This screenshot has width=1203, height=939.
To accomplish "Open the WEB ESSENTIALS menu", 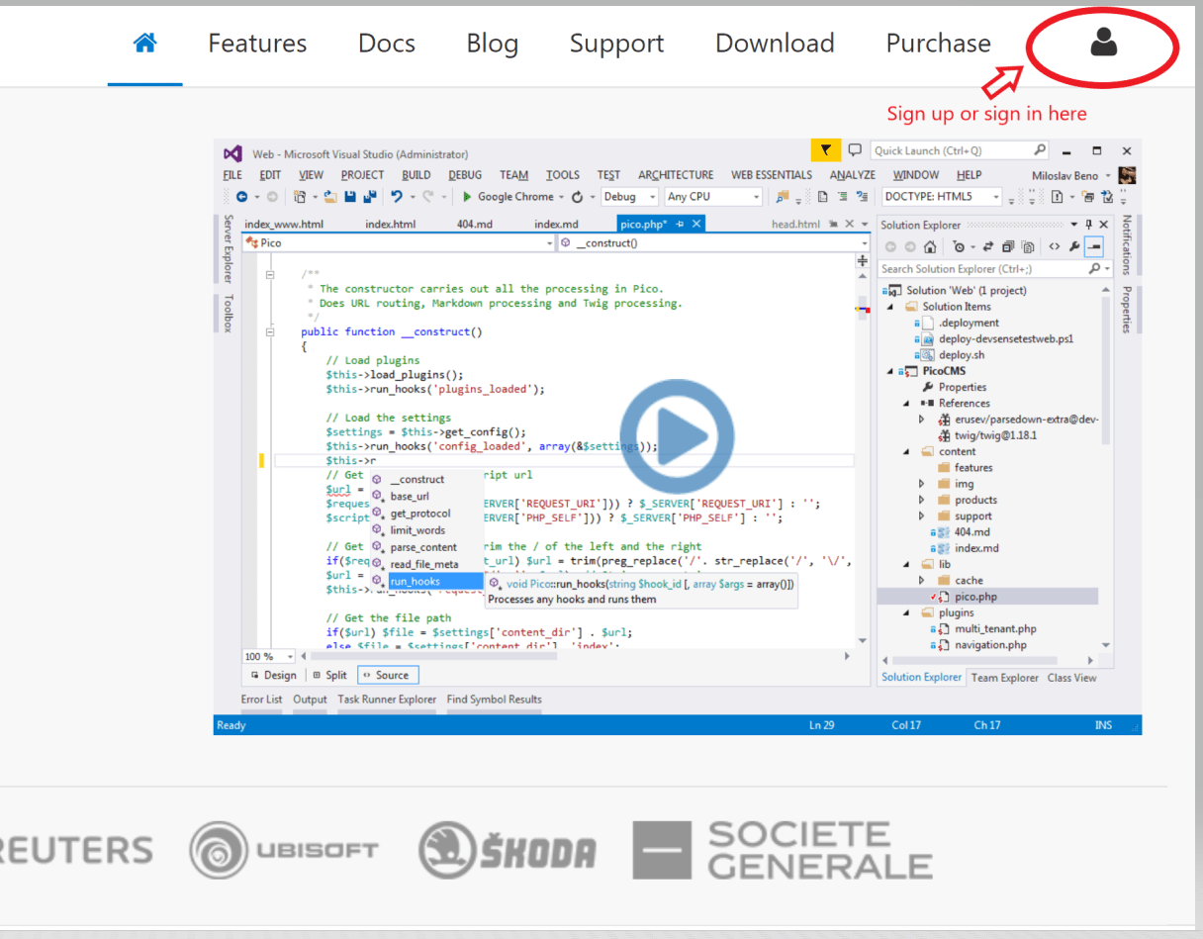I will [x=772, y=175].
